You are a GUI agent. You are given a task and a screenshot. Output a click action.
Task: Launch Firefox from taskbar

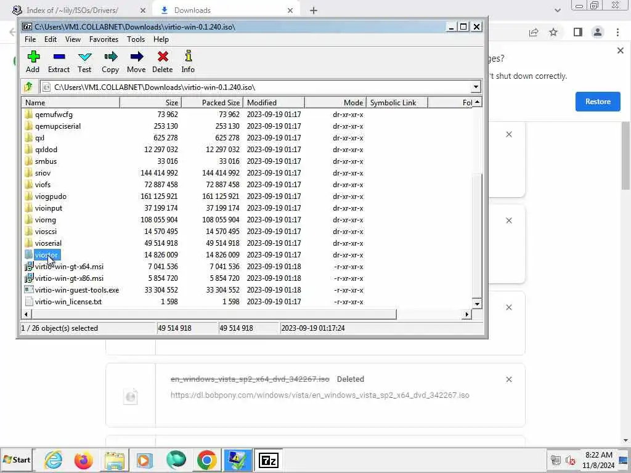tap(84, 459)
